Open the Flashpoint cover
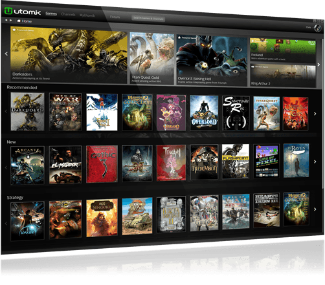The height and width of the screenshot is (285, 325). (x=236, y=162)
